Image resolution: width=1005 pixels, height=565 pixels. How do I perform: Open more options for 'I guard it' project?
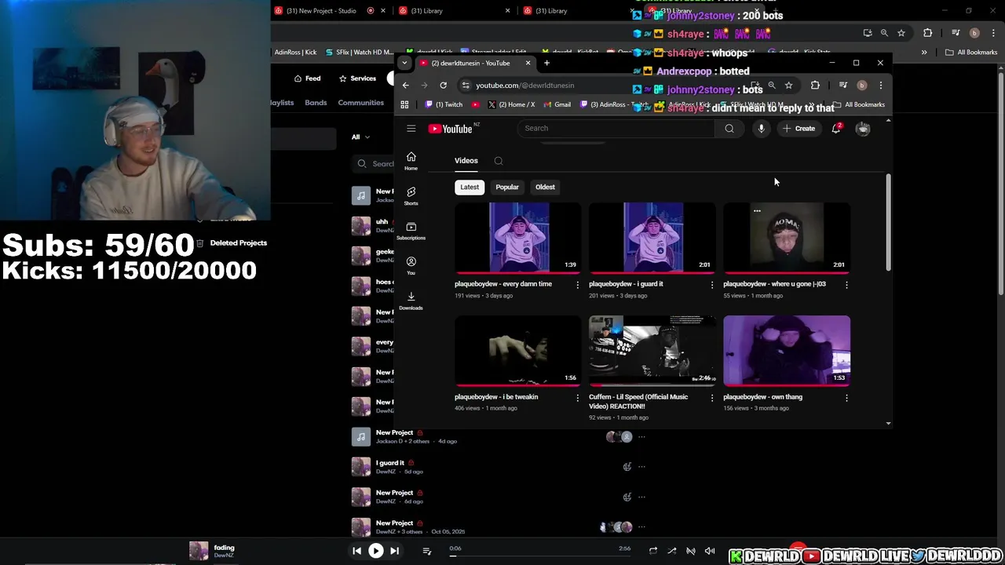coord(642,467)
